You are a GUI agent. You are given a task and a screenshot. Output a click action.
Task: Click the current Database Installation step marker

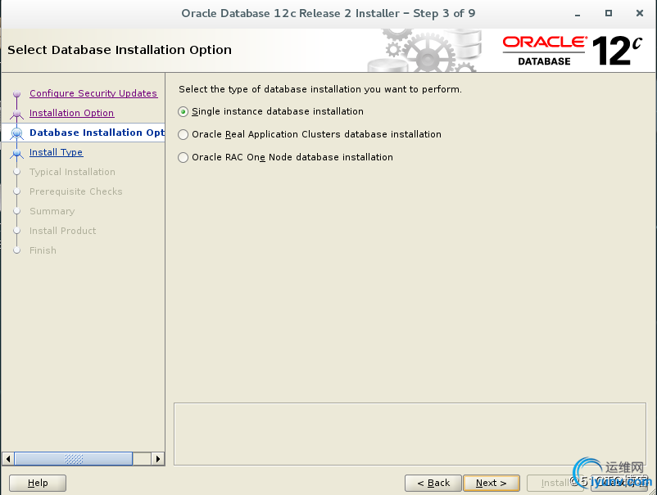pyautogui.click(x=16, y=133)
